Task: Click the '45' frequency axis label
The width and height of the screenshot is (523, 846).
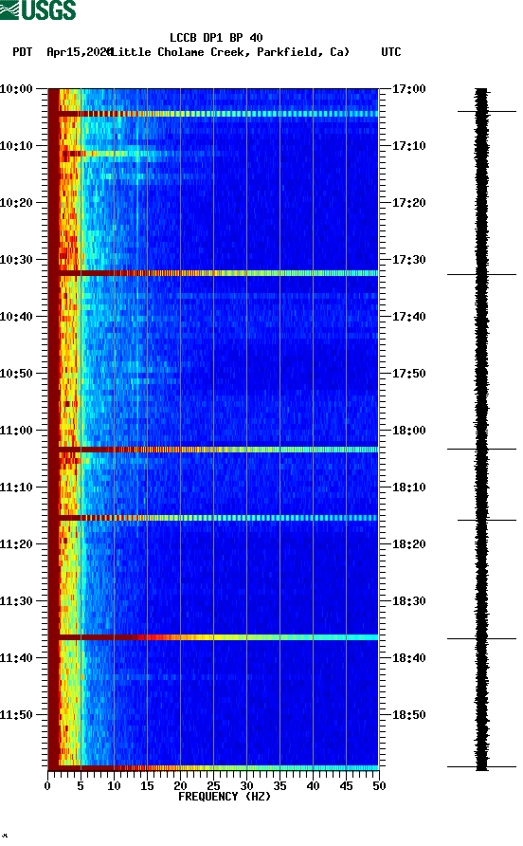Action: [x=346, y=786]
